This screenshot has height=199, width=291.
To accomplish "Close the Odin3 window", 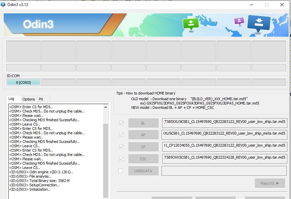I will 282,5.
